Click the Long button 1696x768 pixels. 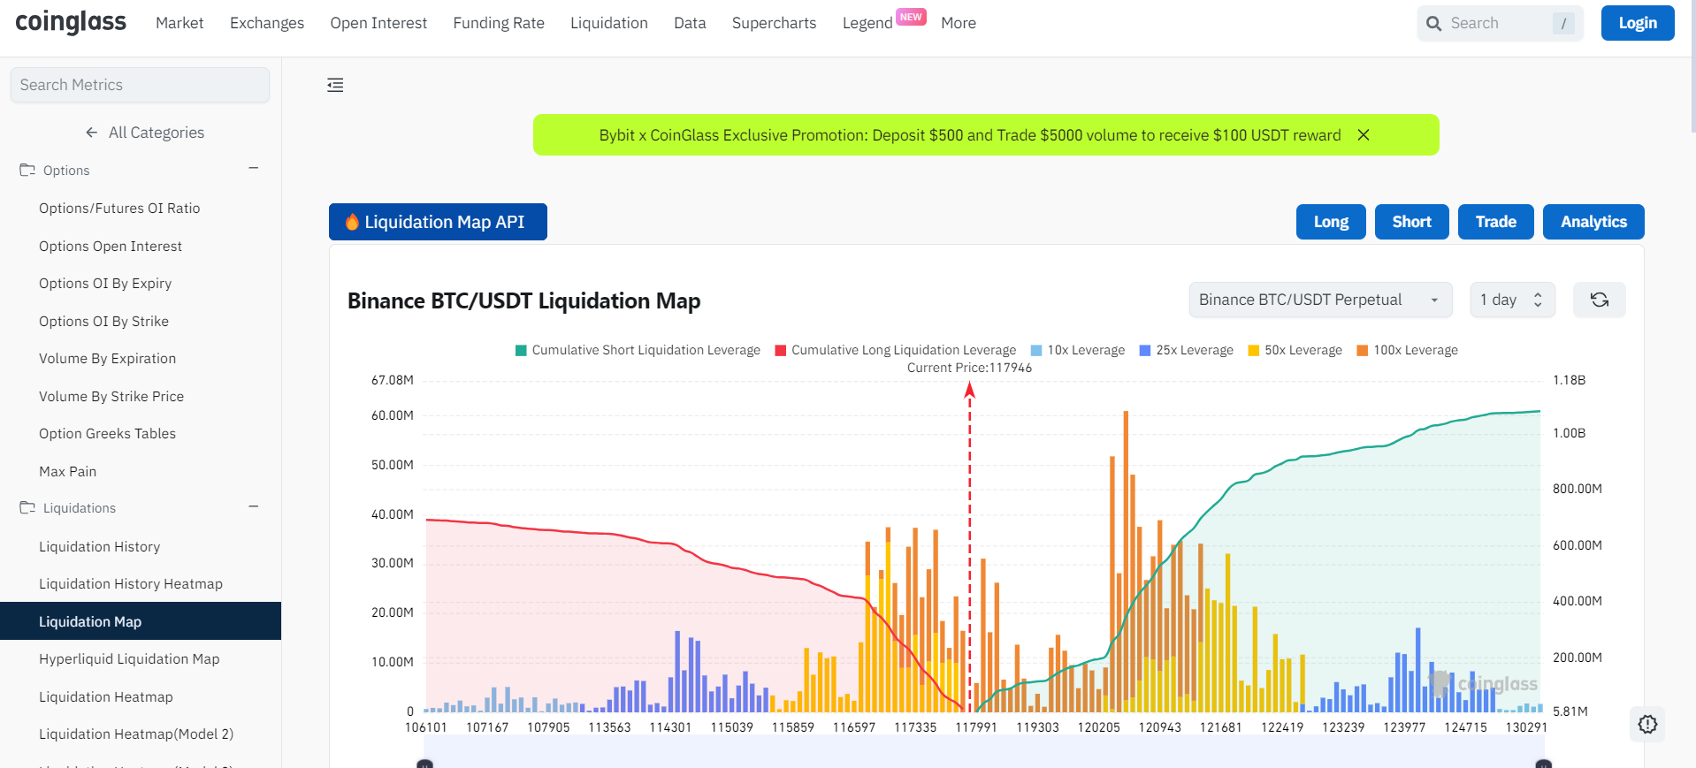1331,222
